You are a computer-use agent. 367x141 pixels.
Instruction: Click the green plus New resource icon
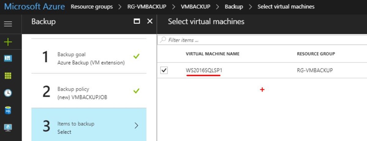point(8,42)
